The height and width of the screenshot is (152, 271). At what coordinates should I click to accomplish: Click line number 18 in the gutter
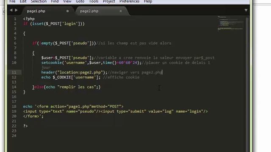[x=14, y=106]
